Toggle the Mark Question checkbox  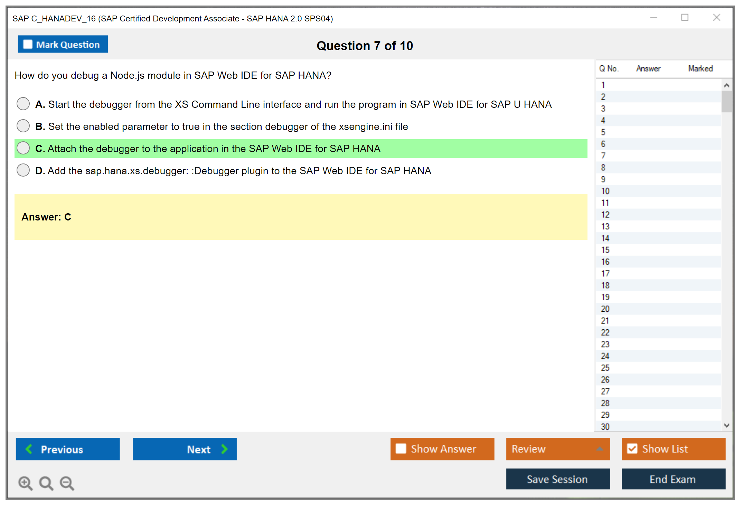click(28, 45)
